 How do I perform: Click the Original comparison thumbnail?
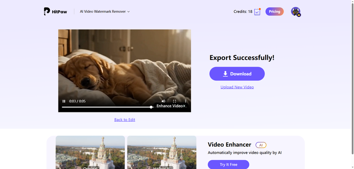[x=90, y=152]
